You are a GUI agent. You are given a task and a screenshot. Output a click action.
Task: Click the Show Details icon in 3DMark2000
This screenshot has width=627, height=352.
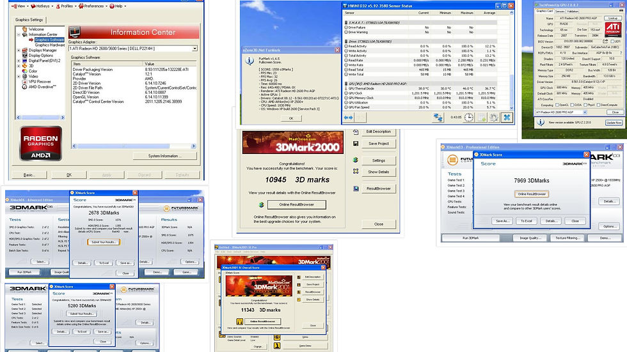[356, 171]
